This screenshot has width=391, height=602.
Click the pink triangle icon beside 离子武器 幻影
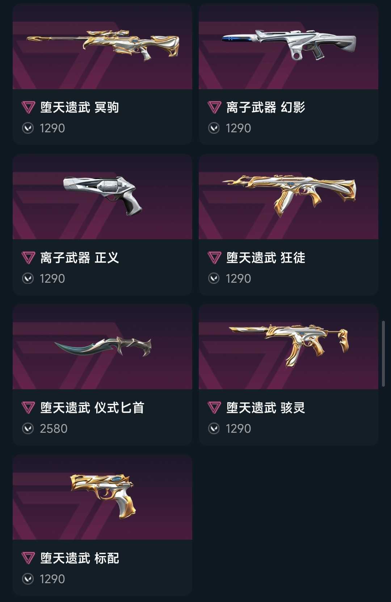coord(214,108)
